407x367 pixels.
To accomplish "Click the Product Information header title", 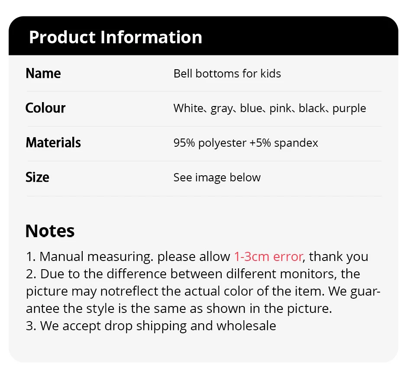I will coord(115,37).
